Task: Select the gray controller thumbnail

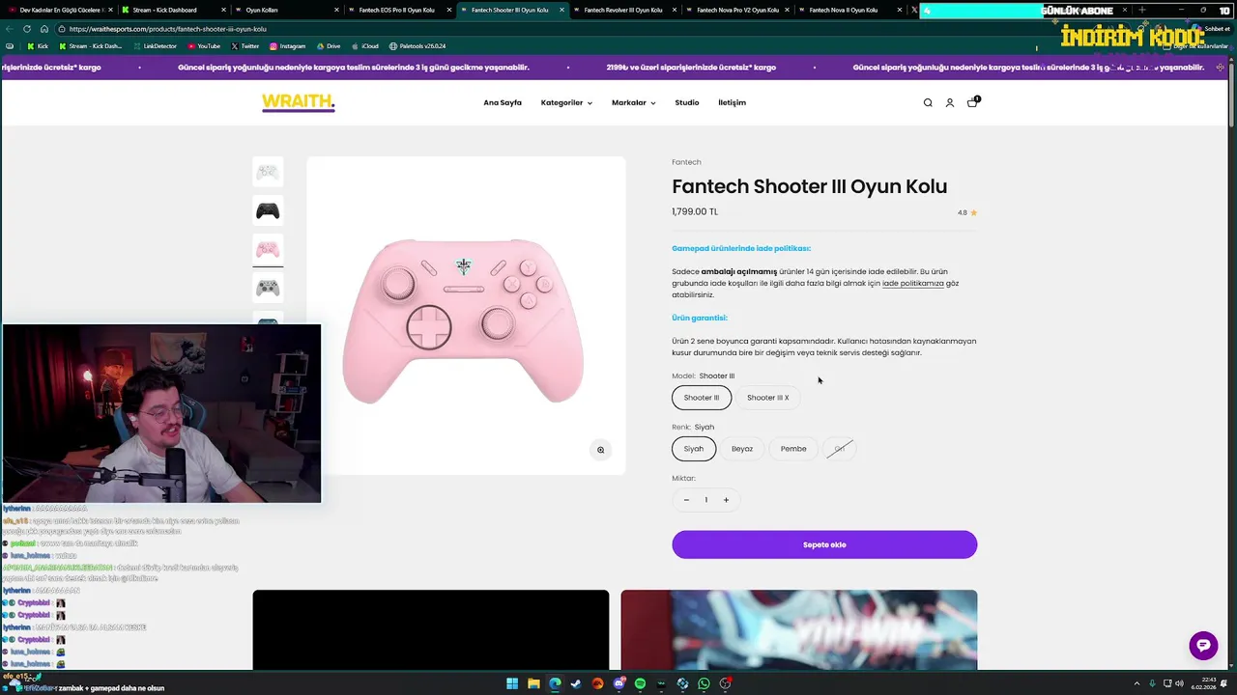Action: (268, 288)
